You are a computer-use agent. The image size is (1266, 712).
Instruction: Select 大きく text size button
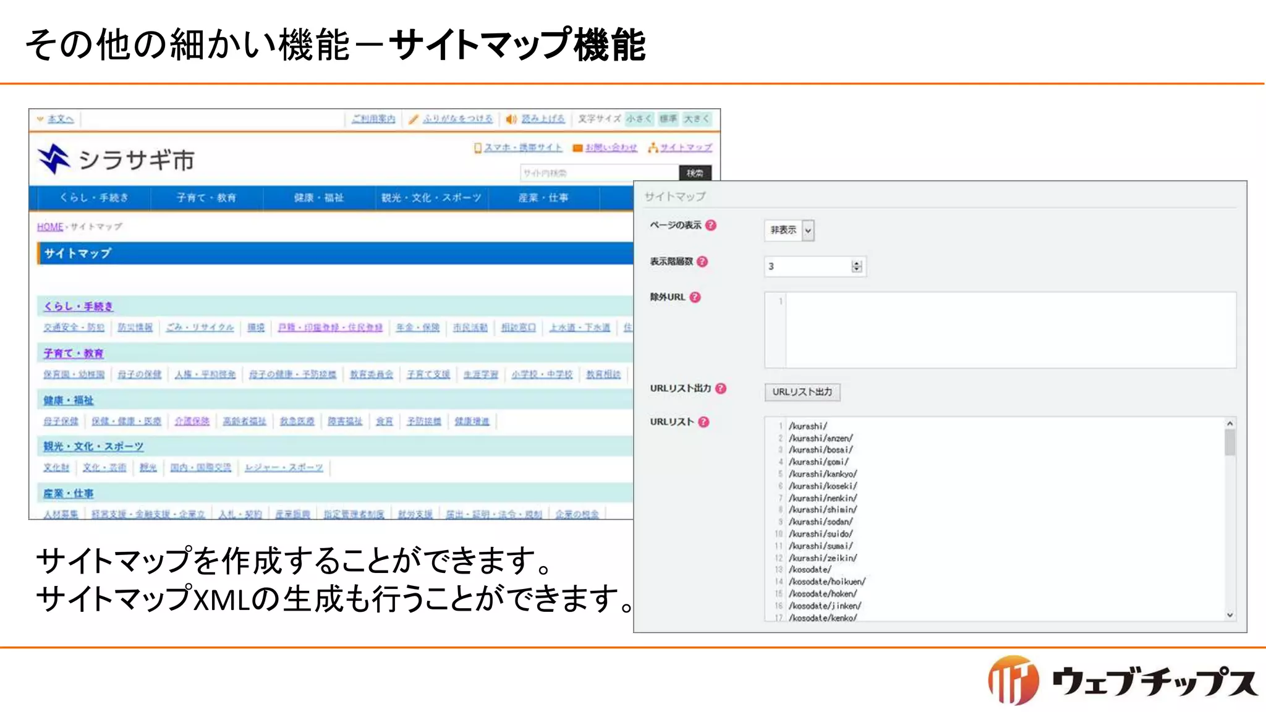click(x=697, y=119)
